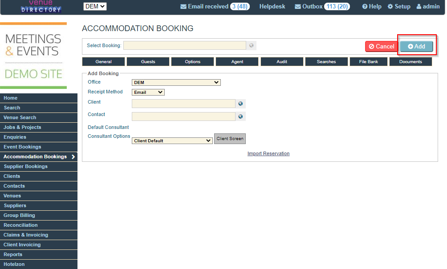Click the admin user icon
The width and height of the screenshot is (447, 269).
(419, 7)
